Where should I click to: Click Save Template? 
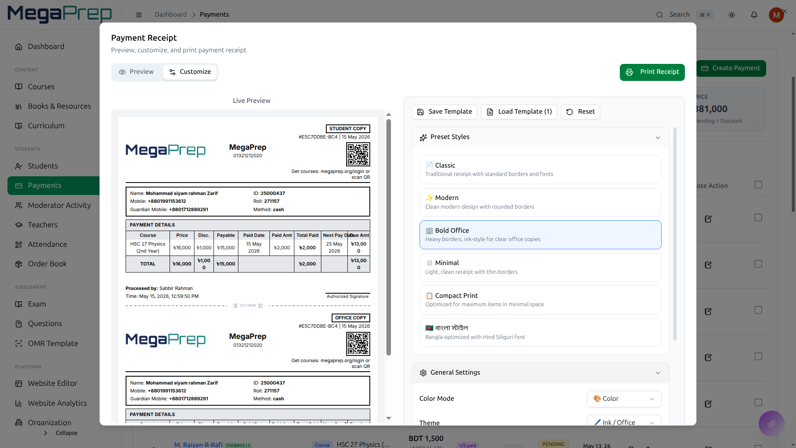(x=444, y=112)
